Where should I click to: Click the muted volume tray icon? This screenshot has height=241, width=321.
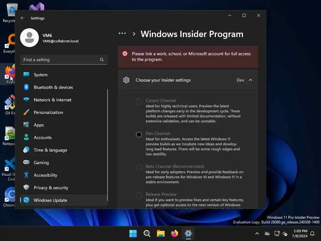(285, 233)
